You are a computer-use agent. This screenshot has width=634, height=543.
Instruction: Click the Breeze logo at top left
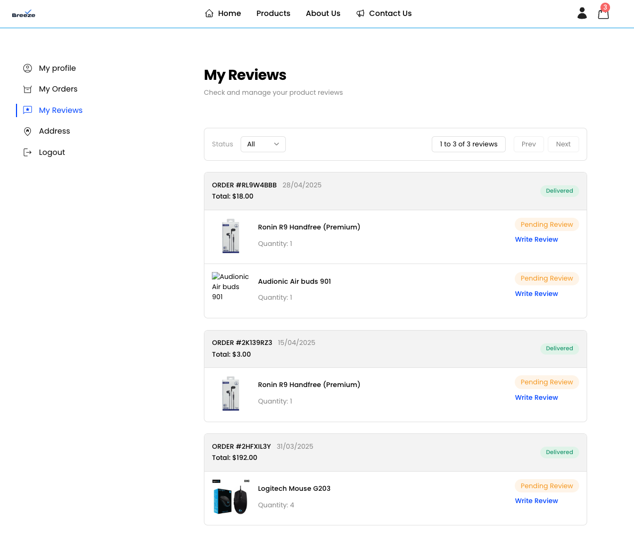[23, 13]
